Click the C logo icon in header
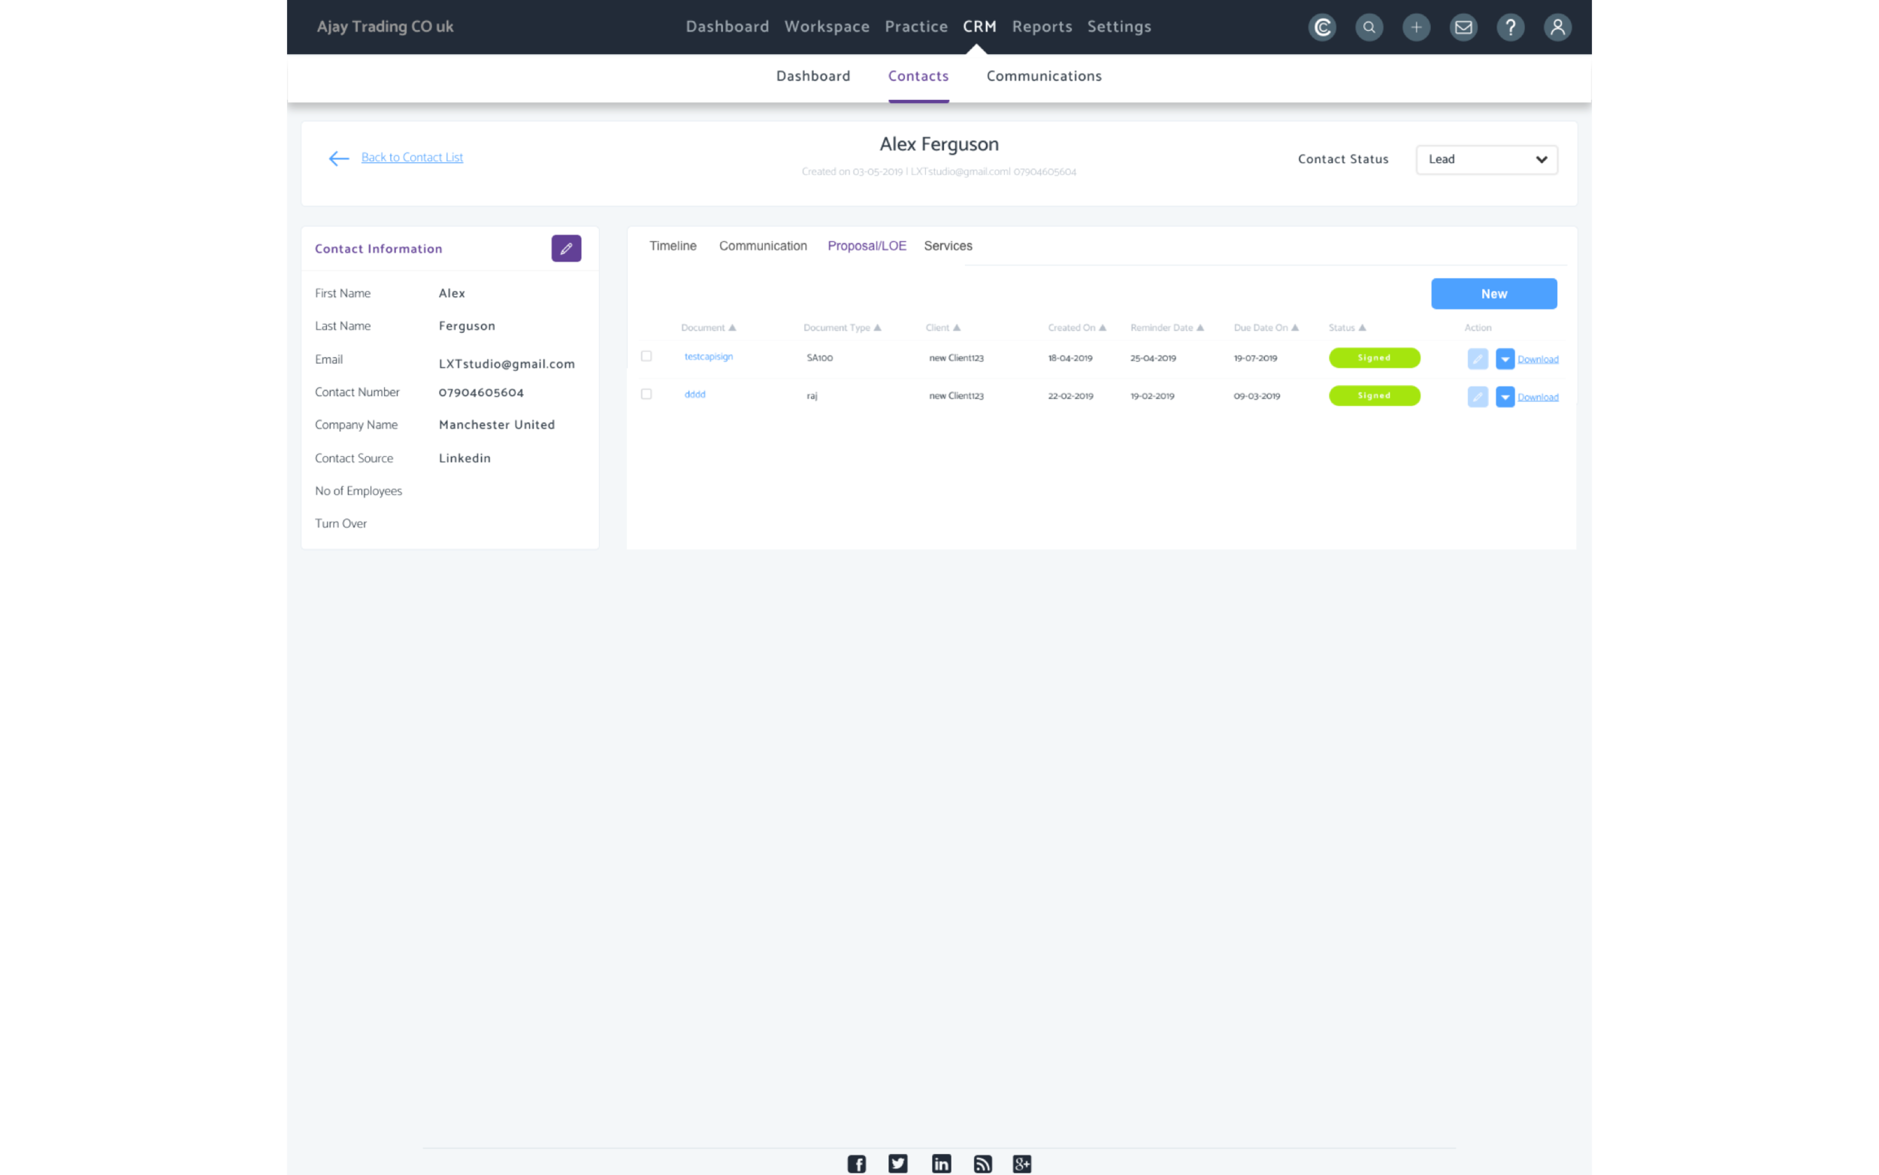This screenshot has width=1879, height=1175. [x=1322, y=27]
